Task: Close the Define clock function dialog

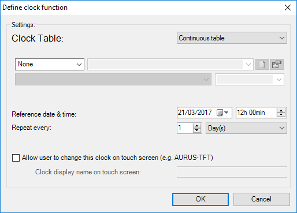Action: [288, 8]
